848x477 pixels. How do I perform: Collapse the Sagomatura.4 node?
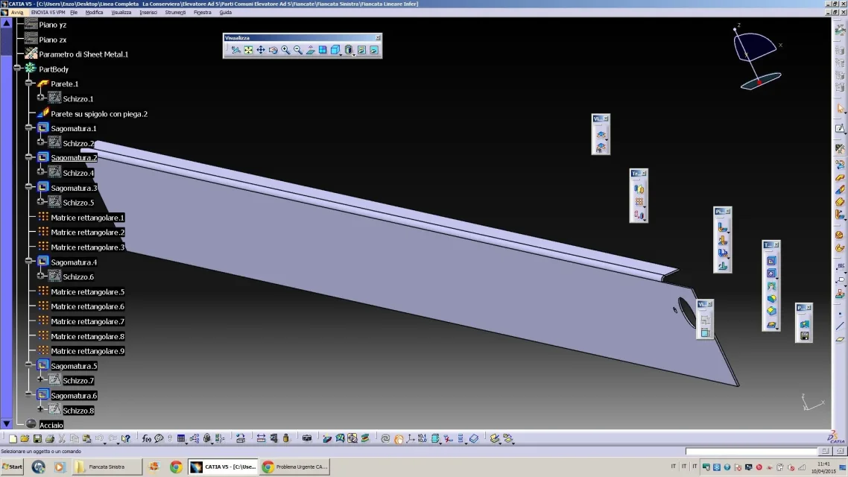29,261
